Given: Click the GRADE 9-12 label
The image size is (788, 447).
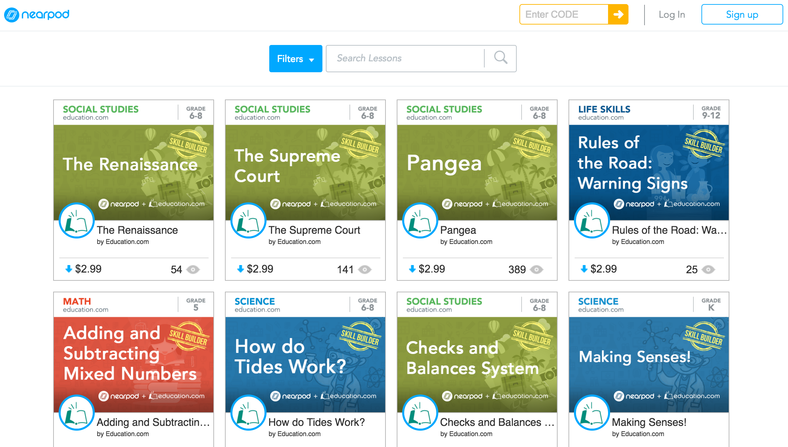Looking at the screenshot, I should [x=711, y=112].
